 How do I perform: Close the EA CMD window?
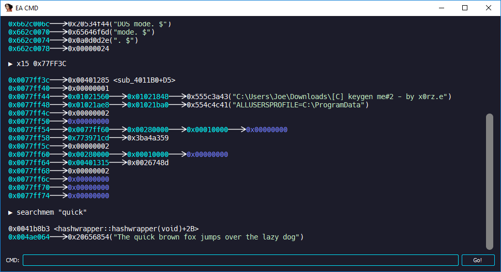click(x=488, y=8)
